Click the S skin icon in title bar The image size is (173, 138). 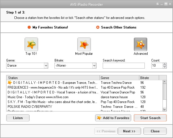(157, 4)
